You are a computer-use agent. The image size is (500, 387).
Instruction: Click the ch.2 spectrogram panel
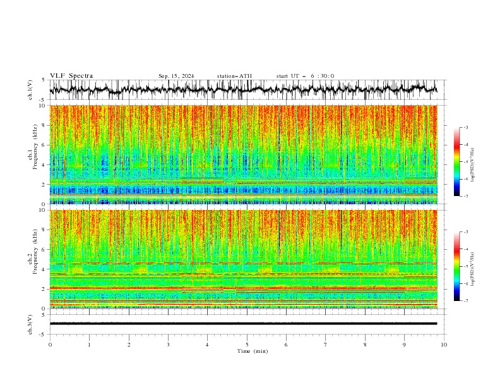tap(243, 259)
